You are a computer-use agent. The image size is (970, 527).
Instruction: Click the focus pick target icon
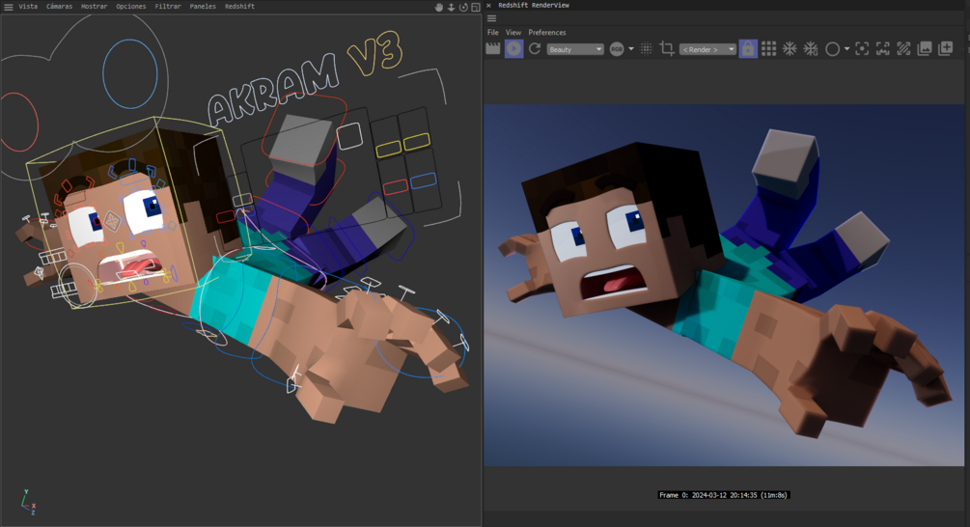tap(862, 49)
